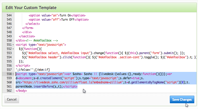Select line number 561 in gutter
198x109 pixels.
(9, 87)
